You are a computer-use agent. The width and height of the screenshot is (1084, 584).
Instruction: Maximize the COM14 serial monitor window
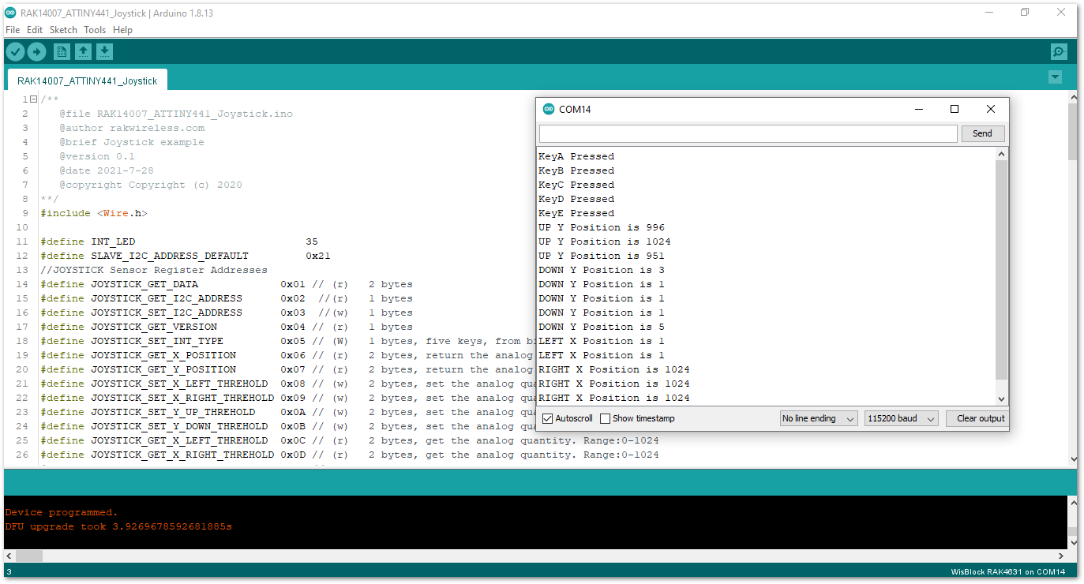coord(955,109)
